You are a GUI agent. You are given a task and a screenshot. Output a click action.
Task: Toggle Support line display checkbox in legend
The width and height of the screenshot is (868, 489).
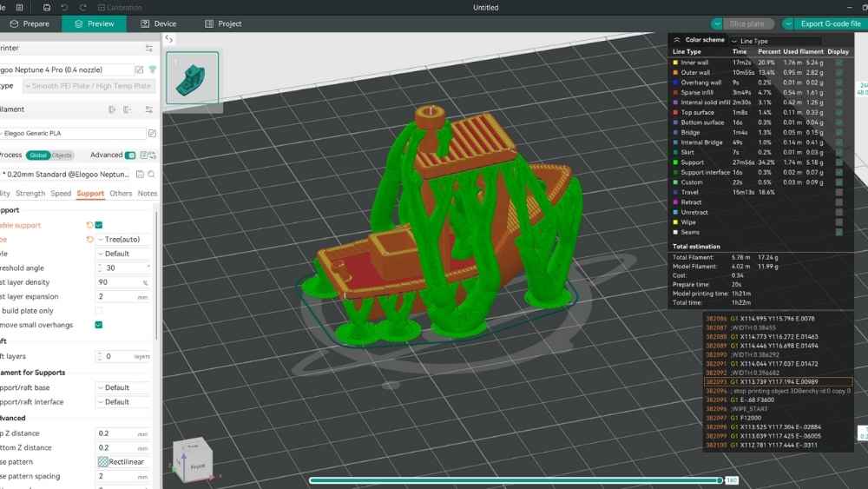pyautogui.click(x=838, y=162)
